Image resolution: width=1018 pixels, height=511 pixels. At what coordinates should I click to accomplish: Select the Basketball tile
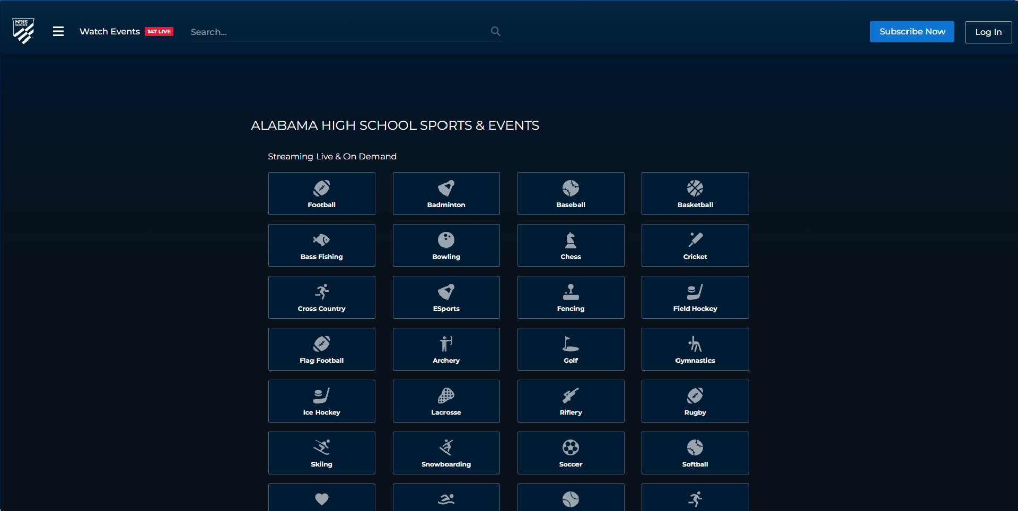pos(695,193)
